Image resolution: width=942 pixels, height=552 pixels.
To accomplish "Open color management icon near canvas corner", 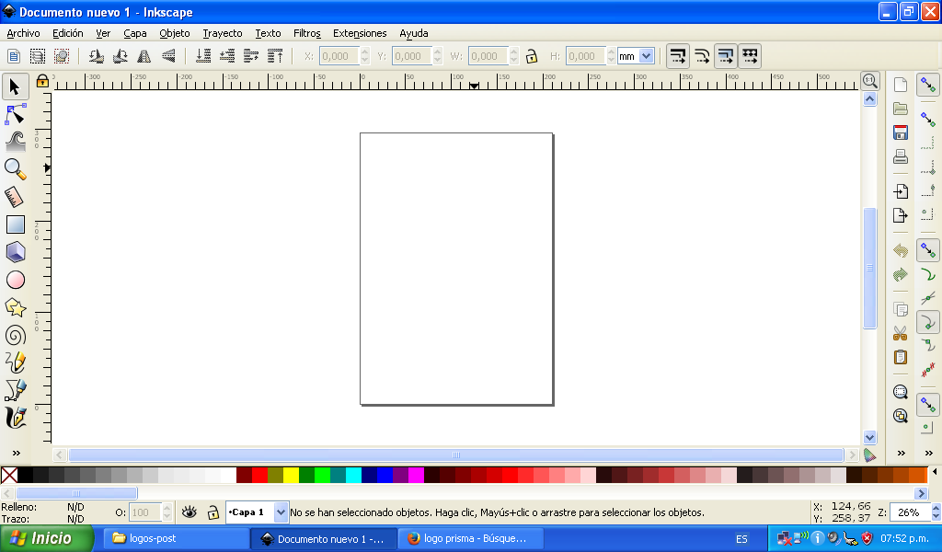I will pos(869,455).
